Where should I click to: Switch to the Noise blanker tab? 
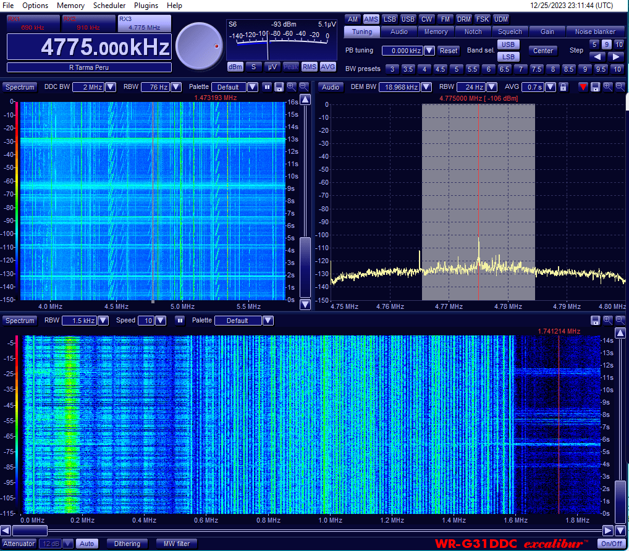pyautogui.click(x=595, y=32)
